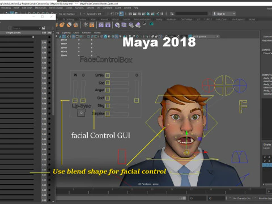Select the Anger slider handle
This screenshot has height=204, width=272.
(108, 90)
